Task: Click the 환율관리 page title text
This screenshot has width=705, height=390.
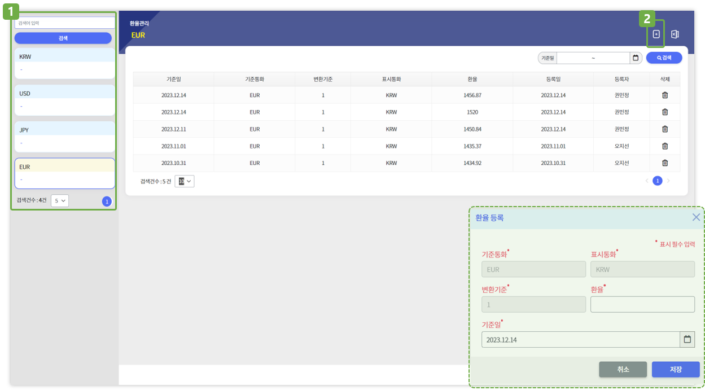Action: click(x=139, y=24)
